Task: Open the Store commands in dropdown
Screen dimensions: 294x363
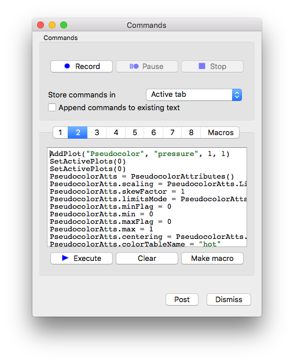Action: [x=194, y=95]
